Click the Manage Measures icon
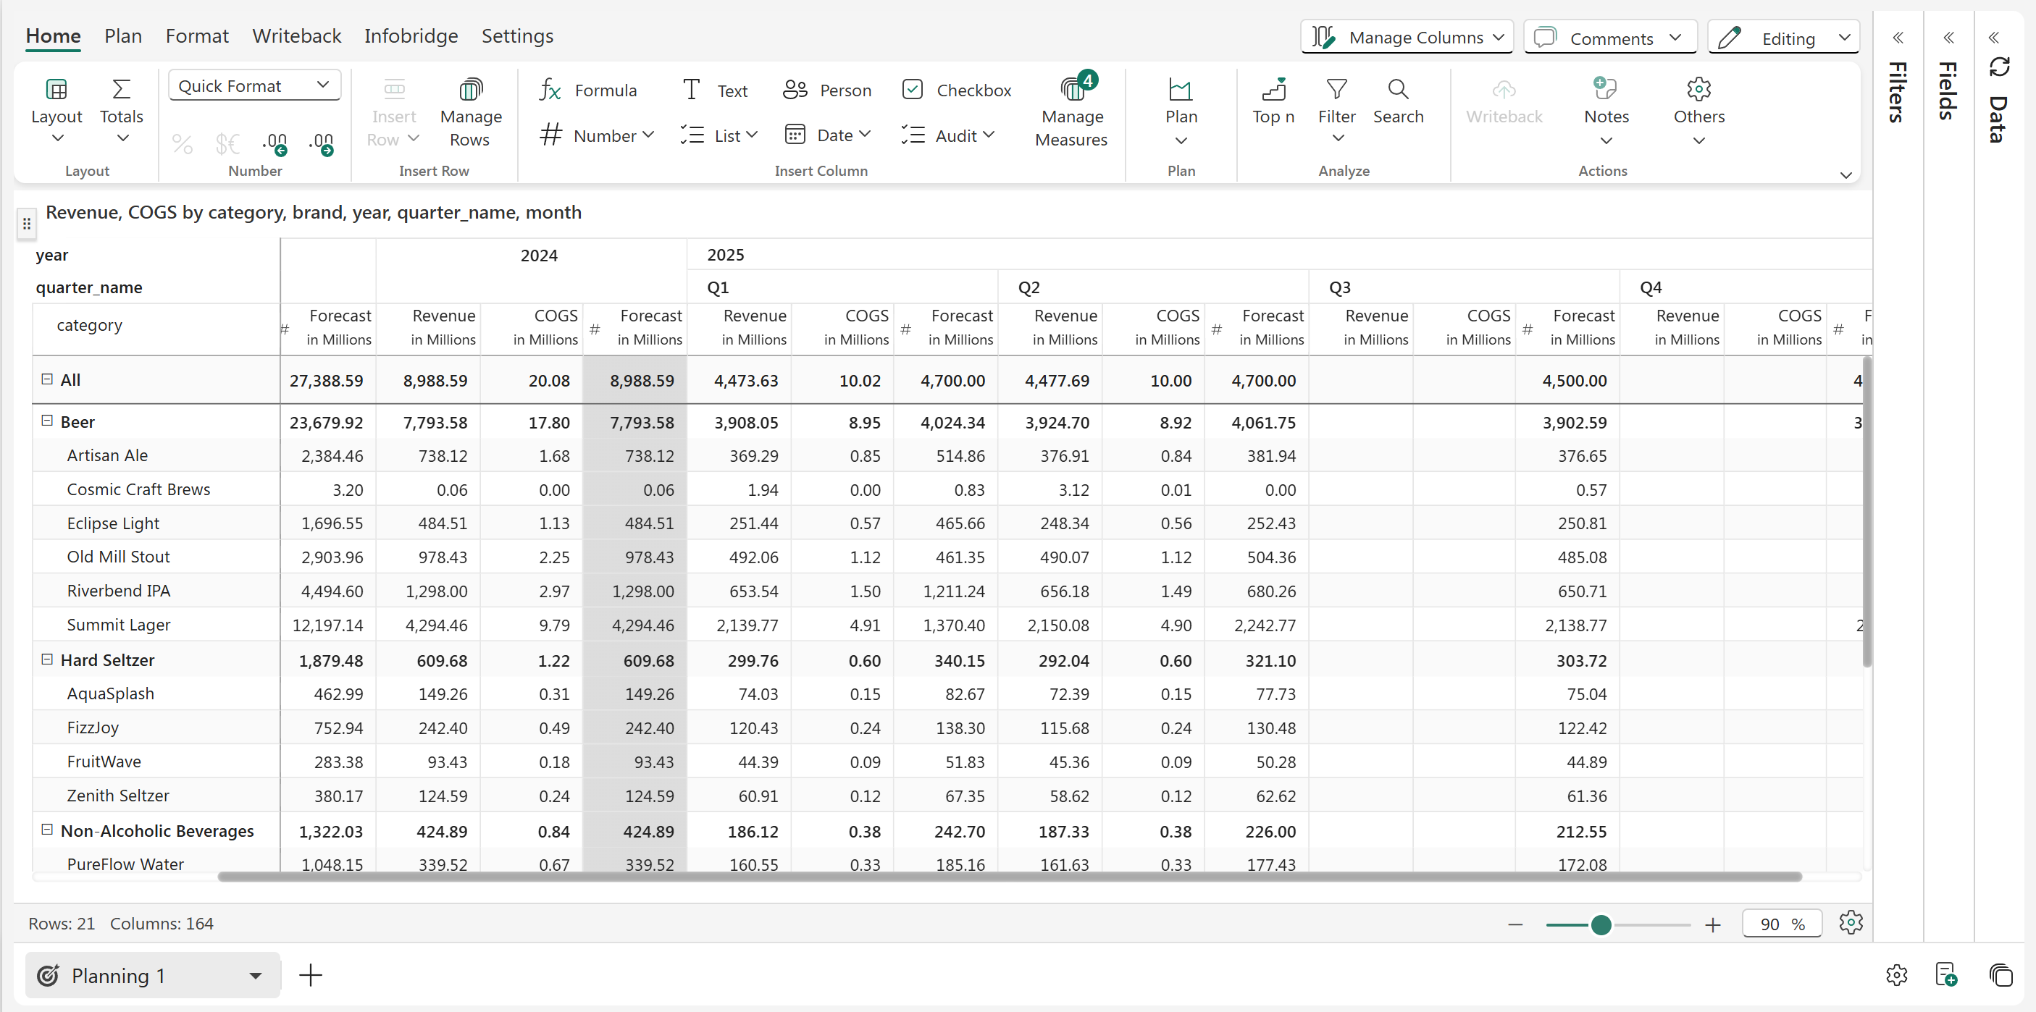The width and height of the screenshot is (2036, 1012). click(1071, 90)
